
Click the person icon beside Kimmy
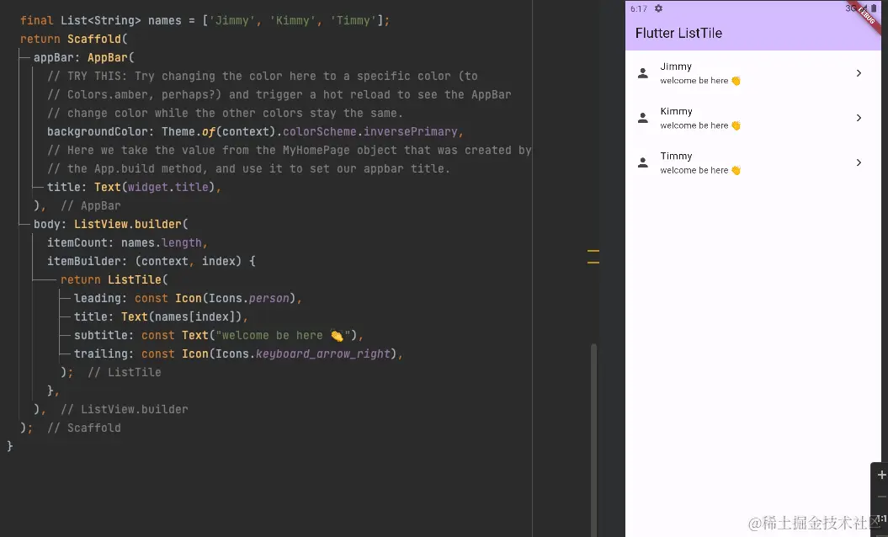tap(643, 118)
